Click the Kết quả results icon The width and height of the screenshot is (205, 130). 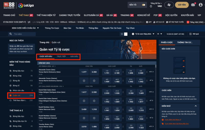(x=190, y=34)
